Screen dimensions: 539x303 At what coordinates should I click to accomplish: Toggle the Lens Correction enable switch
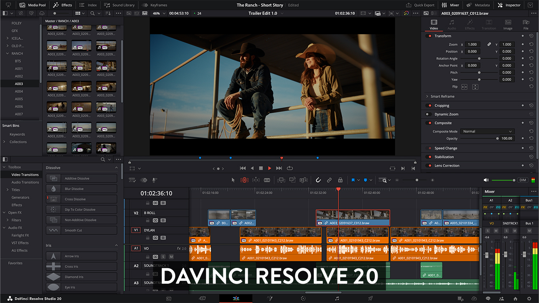click(x=429, y=166)
